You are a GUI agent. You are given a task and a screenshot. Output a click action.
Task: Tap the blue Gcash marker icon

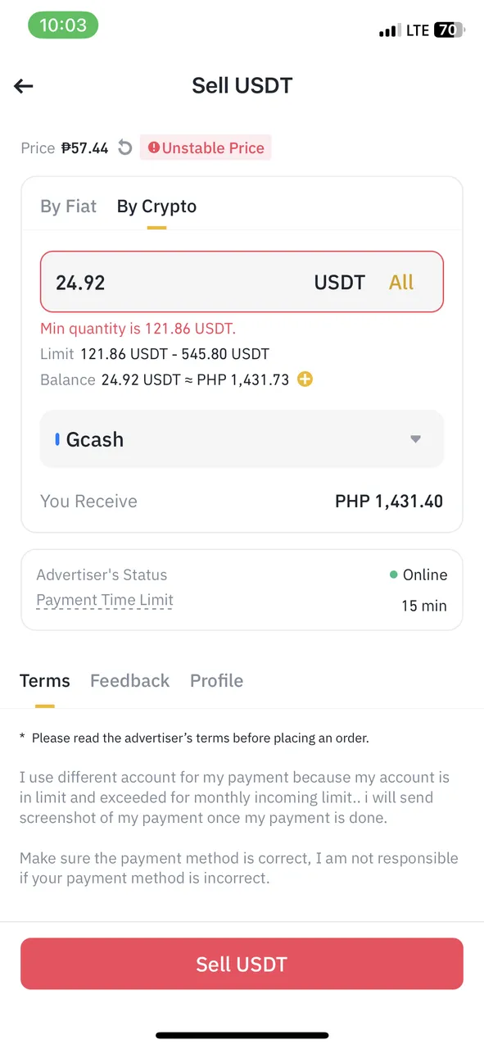tap(57, 439)
